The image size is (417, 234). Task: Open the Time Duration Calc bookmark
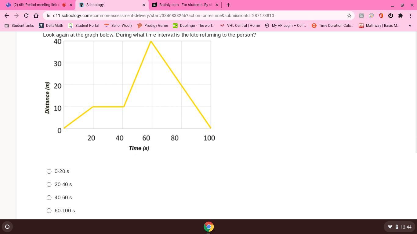coord(332,26)
